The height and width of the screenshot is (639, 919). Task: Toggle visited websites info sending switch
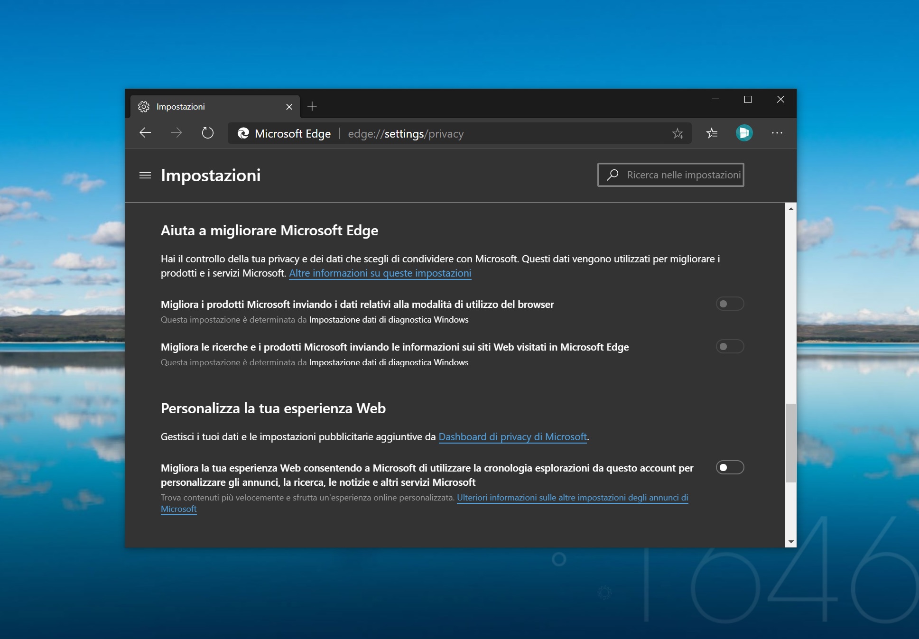click(730, 346)
